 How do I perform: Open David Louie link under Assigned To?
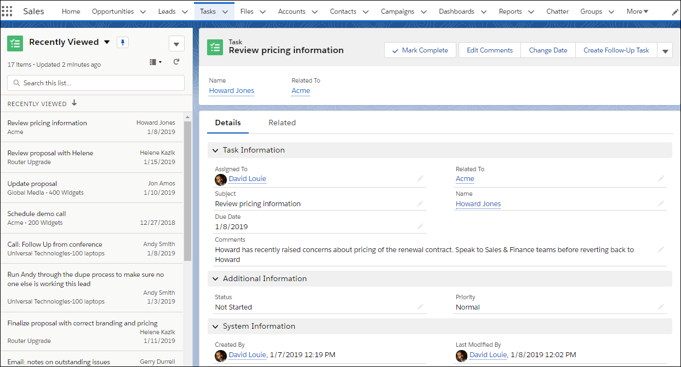pos(248,179)
